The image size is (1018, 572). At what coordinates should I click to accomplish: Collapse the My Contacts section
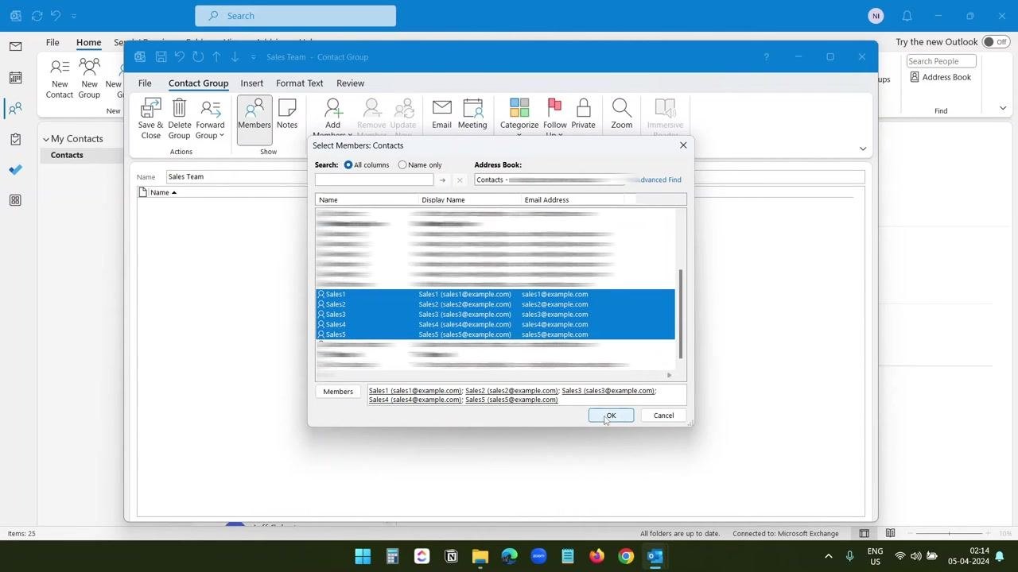(46, 139)
